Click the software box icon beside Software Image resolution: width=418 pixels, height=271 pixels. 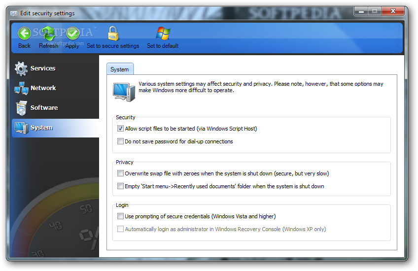coord(21,108)
